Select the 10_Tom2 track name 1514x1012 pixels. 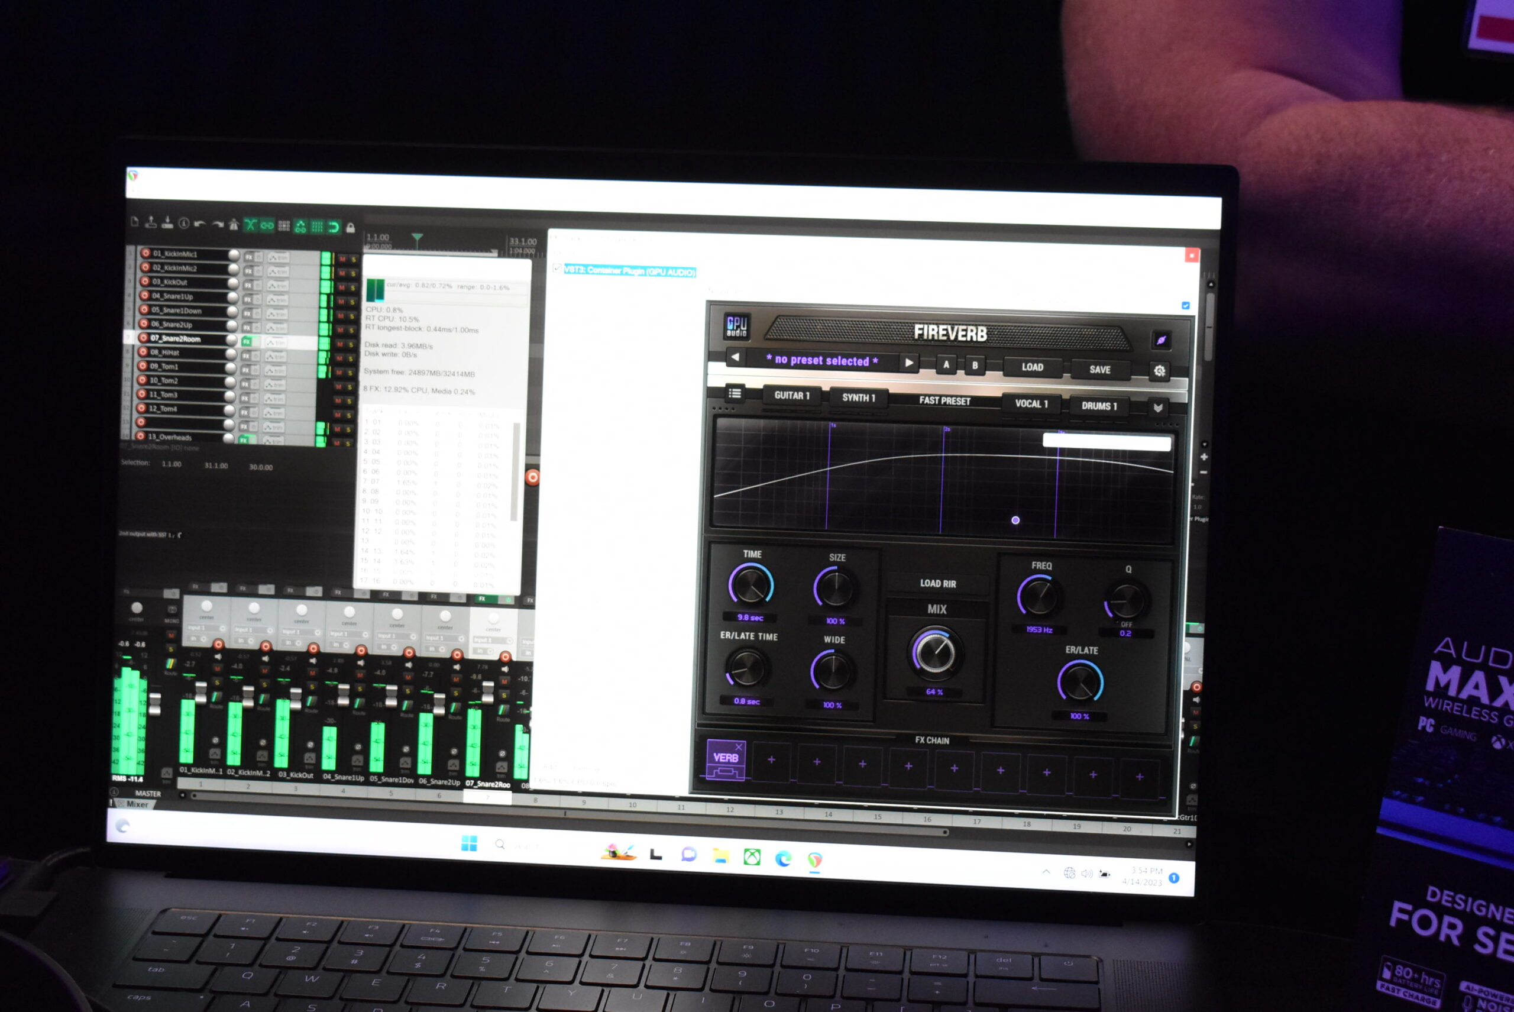click(x=163, y=380)
